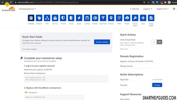Image resolution: width=177 pixels, height=100 pixels.
Task: Click the browser address bar URL
Action: [x=48, y=2]
